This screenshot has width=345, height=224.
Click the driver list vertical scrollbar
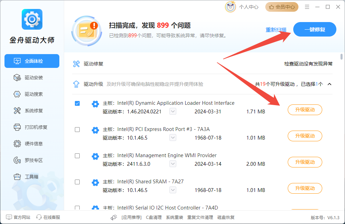tap(342, 57)
